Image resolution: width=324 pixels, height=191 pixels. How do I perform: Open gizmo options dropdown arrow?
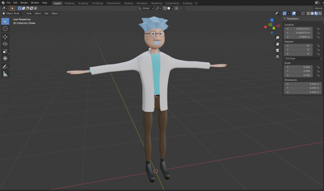[289, 13]
